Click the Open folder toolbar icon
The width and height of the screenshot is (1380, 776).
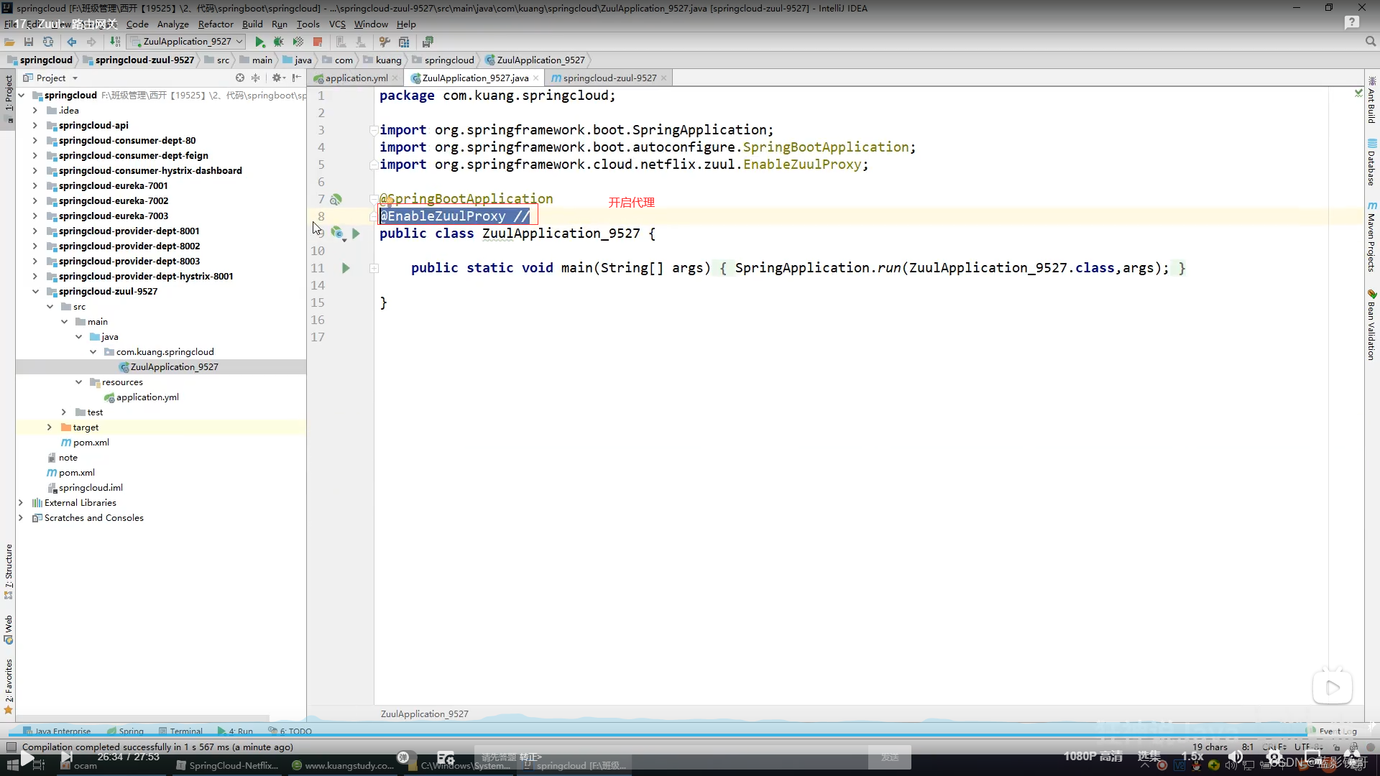[9, 42]
